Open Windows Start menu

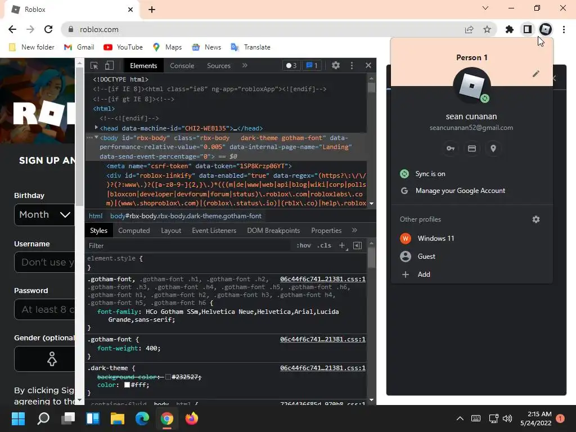tap(19, 418)
